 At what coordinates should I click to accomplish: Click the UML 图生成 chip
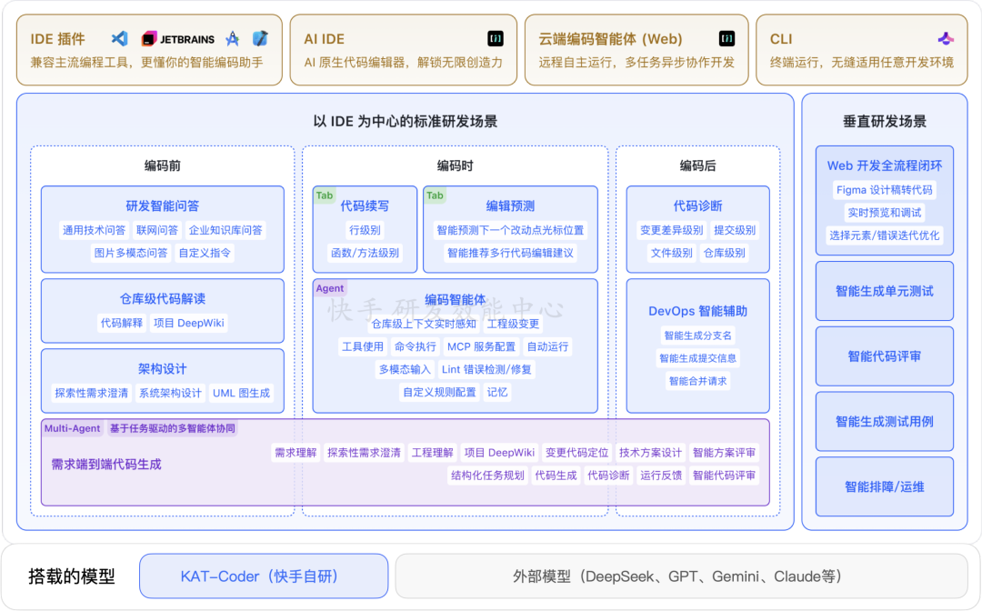point(241,393)
